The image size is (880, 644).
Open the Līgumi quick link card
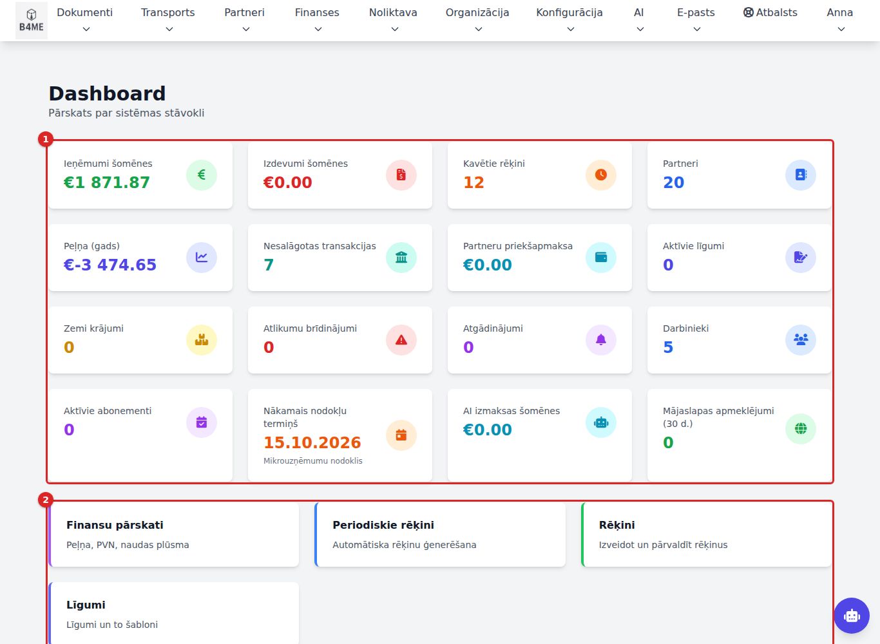click(174, 613)
